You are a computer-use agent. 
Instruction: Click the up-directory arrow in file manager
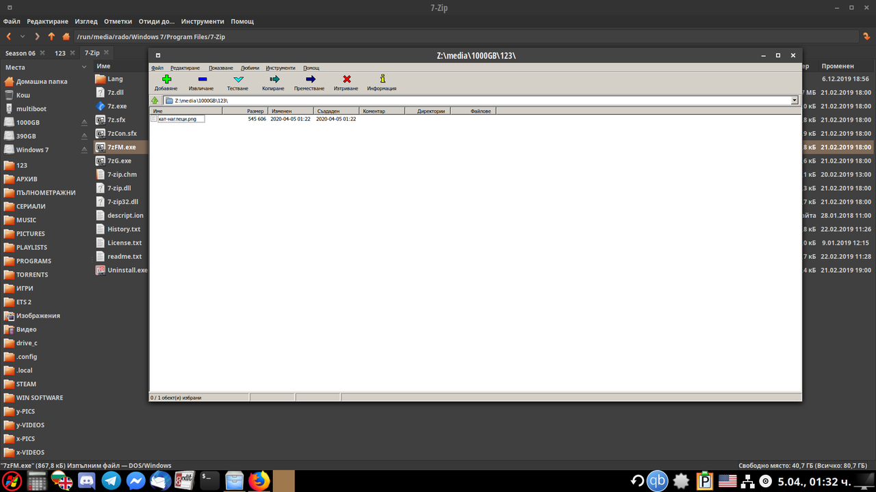point(51,36)
